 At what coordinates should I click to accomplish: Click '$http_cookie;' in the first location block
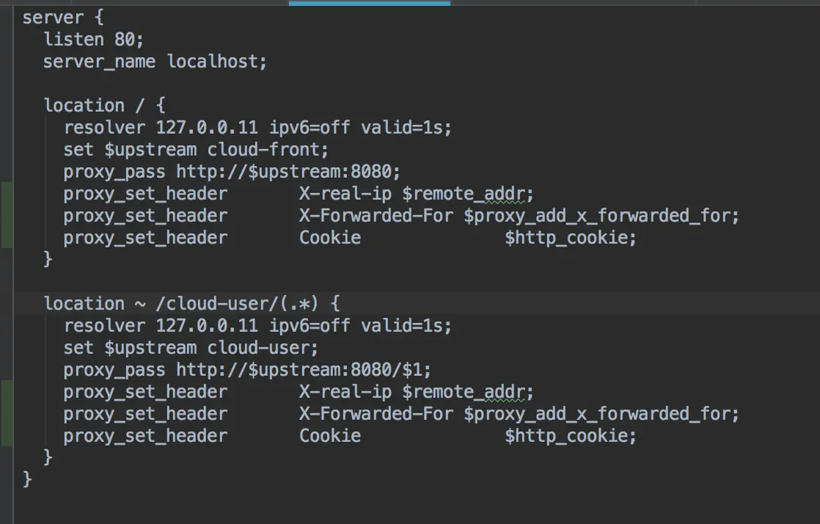click(571, 238)
